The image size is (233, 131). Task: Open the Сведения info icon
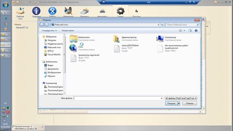pyautogui.click(x=36, y=11)
